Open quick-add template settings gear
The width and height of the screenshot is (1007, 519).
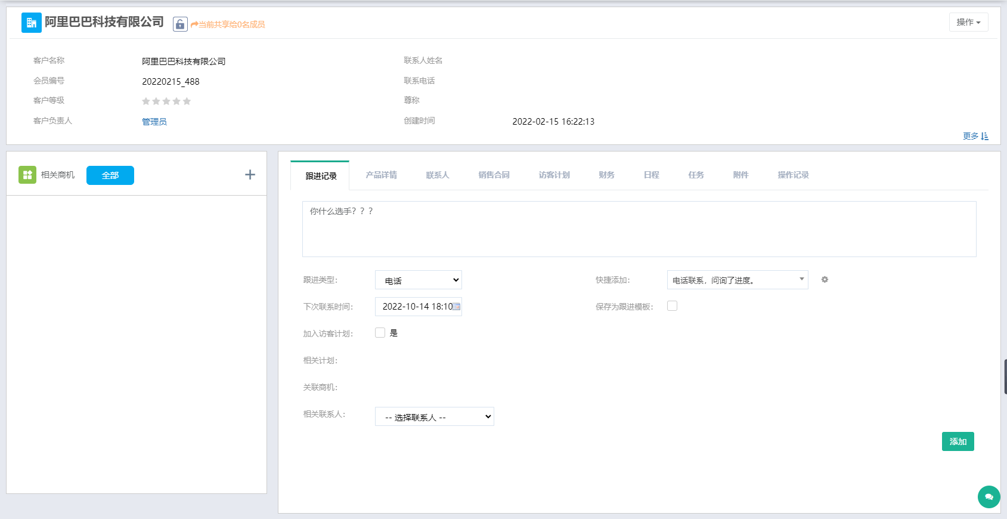(825, 280)
